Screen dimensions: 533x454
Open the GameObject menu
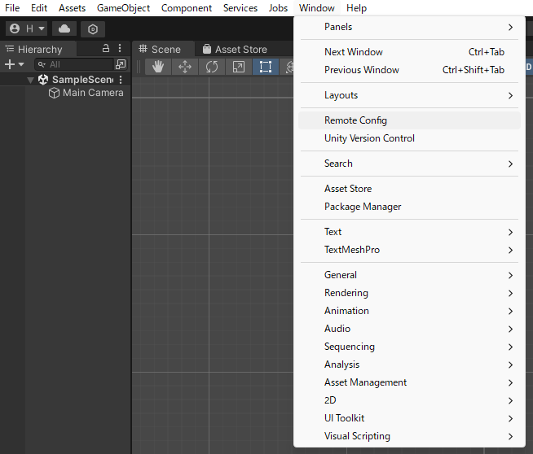pyautogui.click(x=123, y=8)
